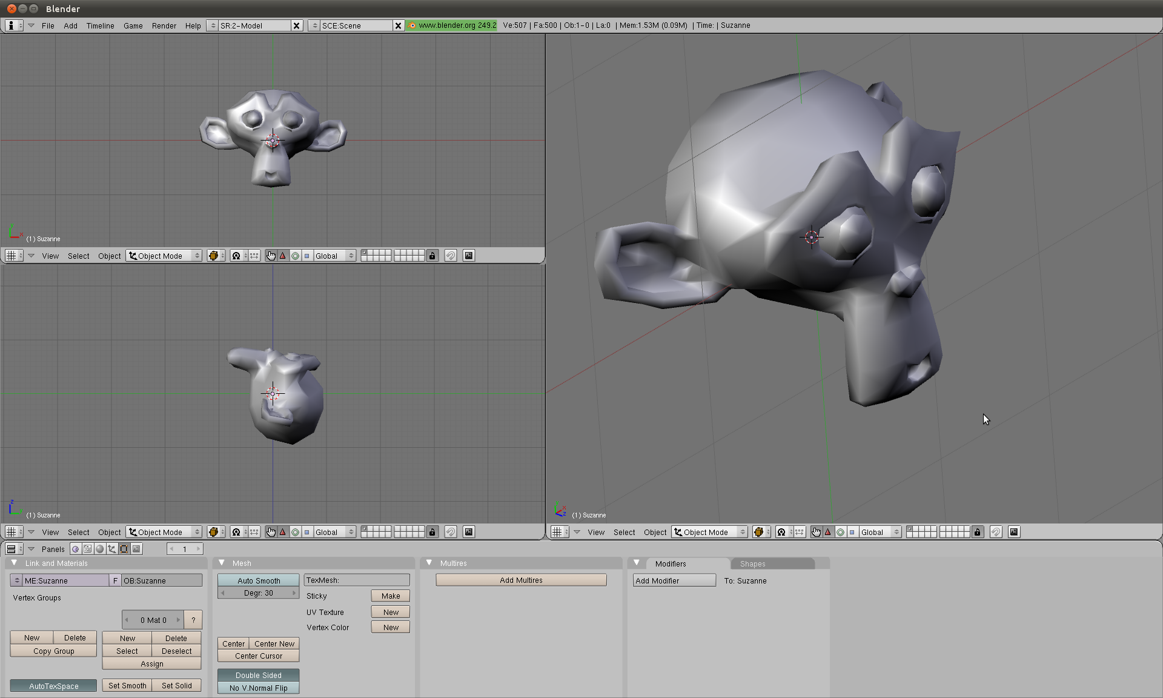
Task: Click New next to UV Texture
Action: point(391,612)
